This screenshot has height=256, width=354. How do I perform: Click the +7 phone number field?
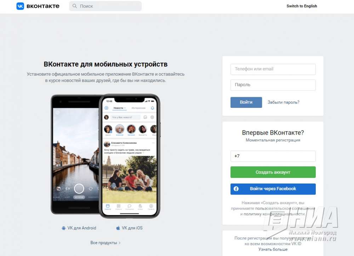273,156
